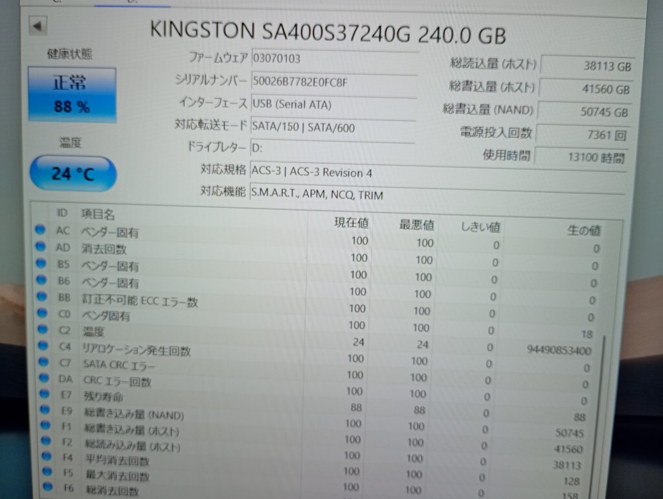
Task: Click the ID column header
Action: 62,213
